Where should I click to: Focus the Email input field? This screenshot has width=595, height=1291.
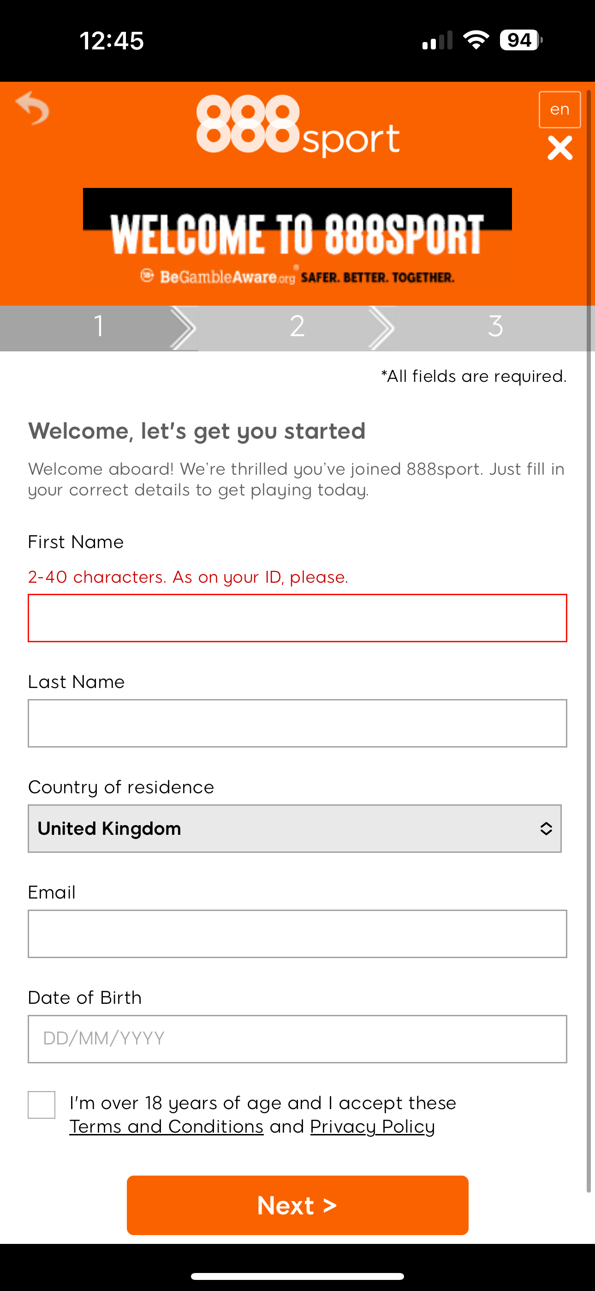[x=297, y=934]
